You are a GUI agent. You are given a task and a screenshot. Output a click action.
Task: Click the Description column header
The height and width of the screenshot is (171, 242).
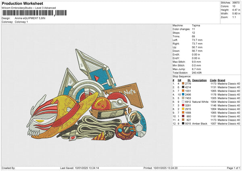pos(199,80)
